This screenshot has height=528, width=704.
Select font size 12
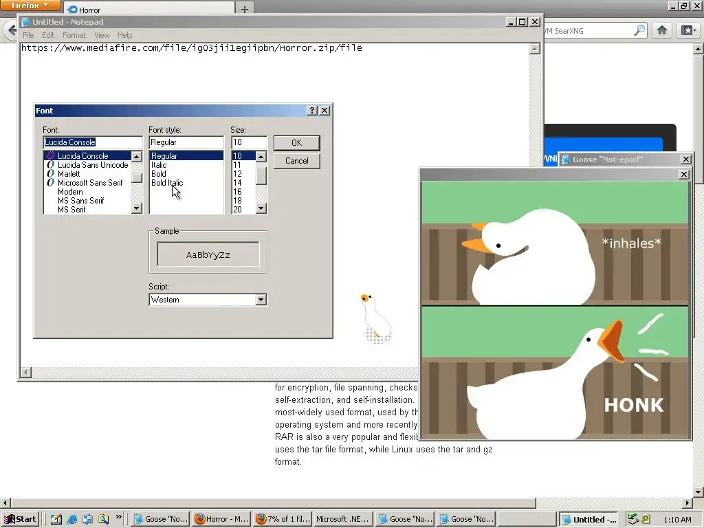[243, 174]
